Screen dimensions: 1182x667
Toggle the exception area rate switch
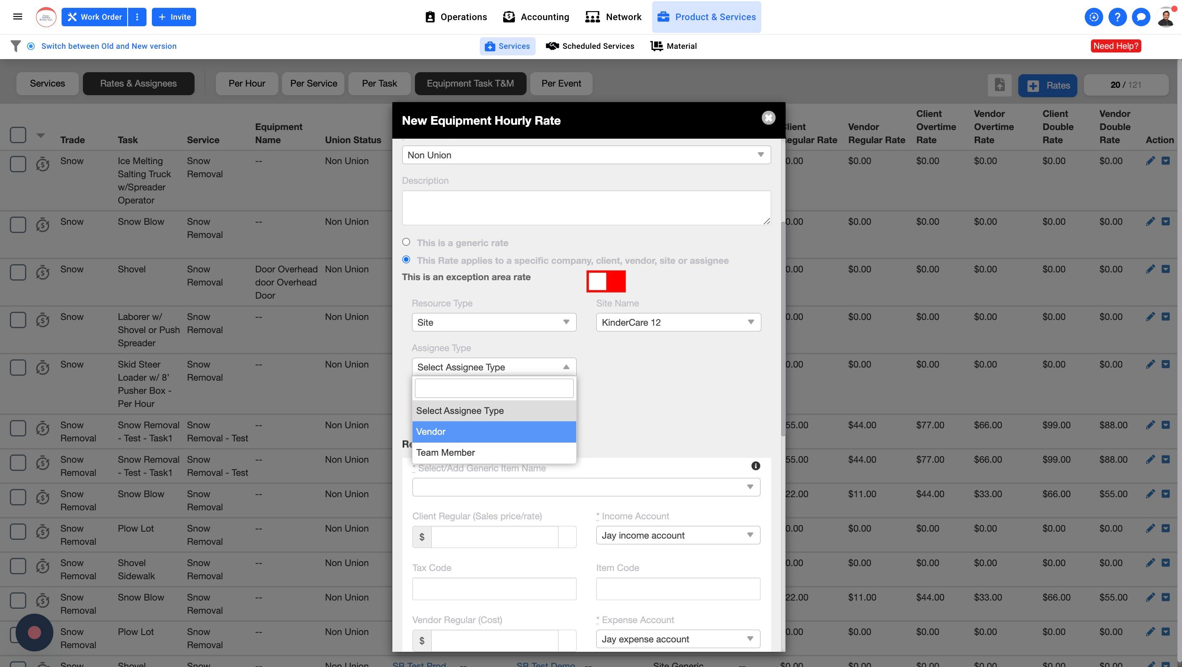click(606, 281)
